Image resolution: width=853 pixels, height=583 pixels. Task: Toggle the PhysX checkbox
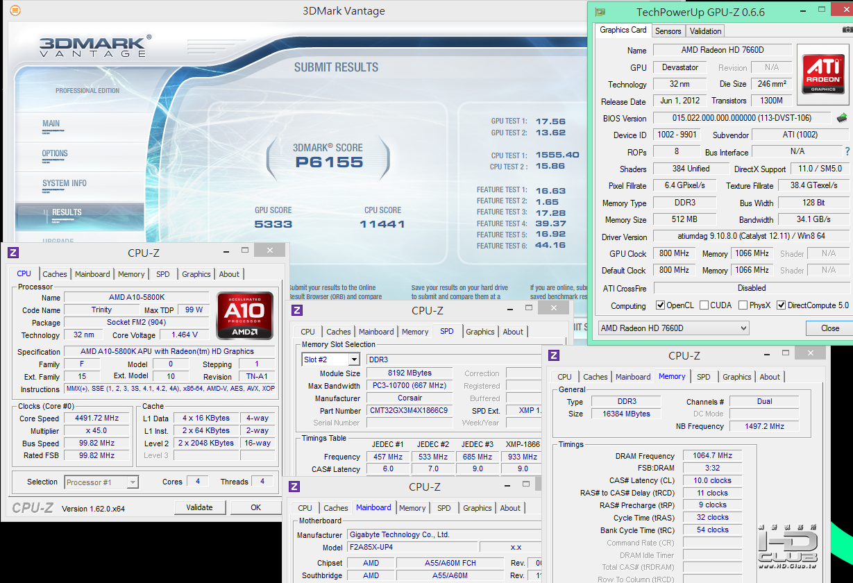coord(743,305)
